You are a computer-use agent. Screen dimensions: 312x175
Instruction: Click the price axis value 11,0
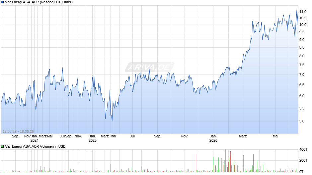pyautogui.click(x=303, y=12)
